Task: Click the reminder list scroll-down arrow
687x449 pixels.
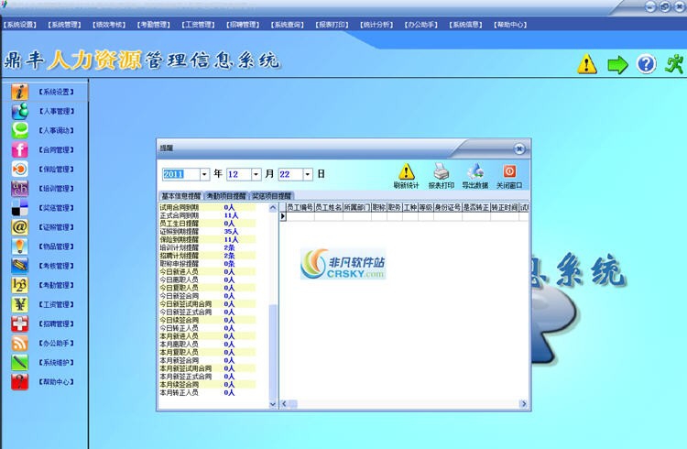Action: [273, 404]
